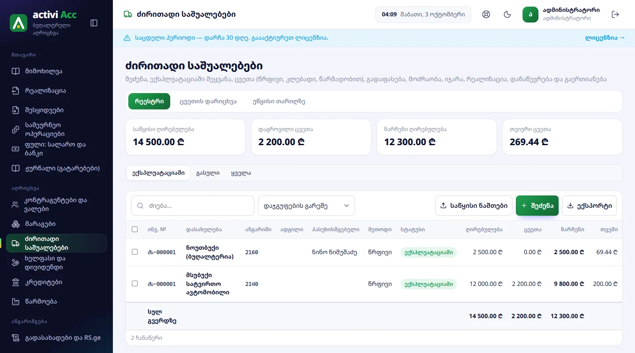Tick the checkbox for მსუბუქი სატვირთო ავტომობილი row
Viewport: 635px width, 353px height.
coord(135,283)
